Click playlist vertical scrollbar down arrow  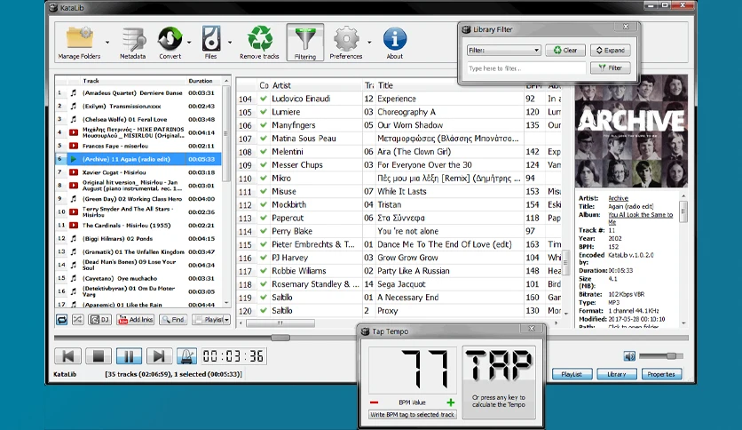pos(226,303)
